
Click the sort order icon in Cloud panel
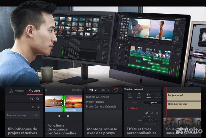(x=31, y=99)
